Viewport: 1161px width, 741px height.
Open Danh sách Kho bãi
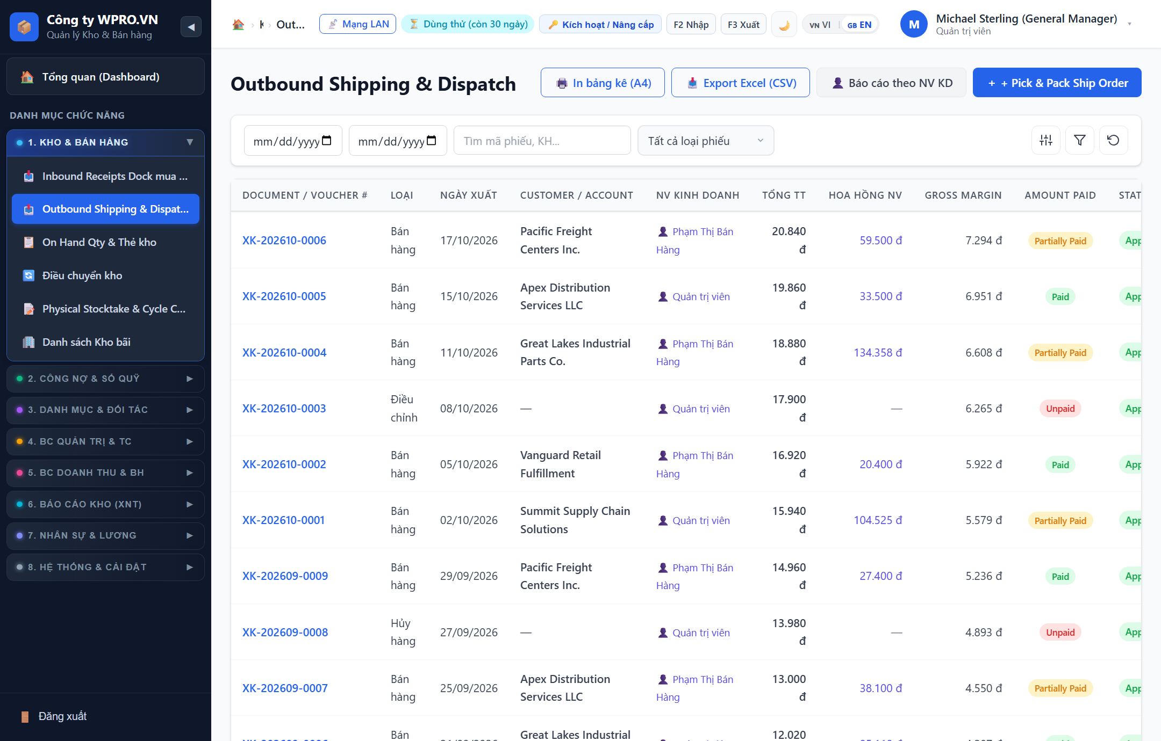(x=105, y=342)
